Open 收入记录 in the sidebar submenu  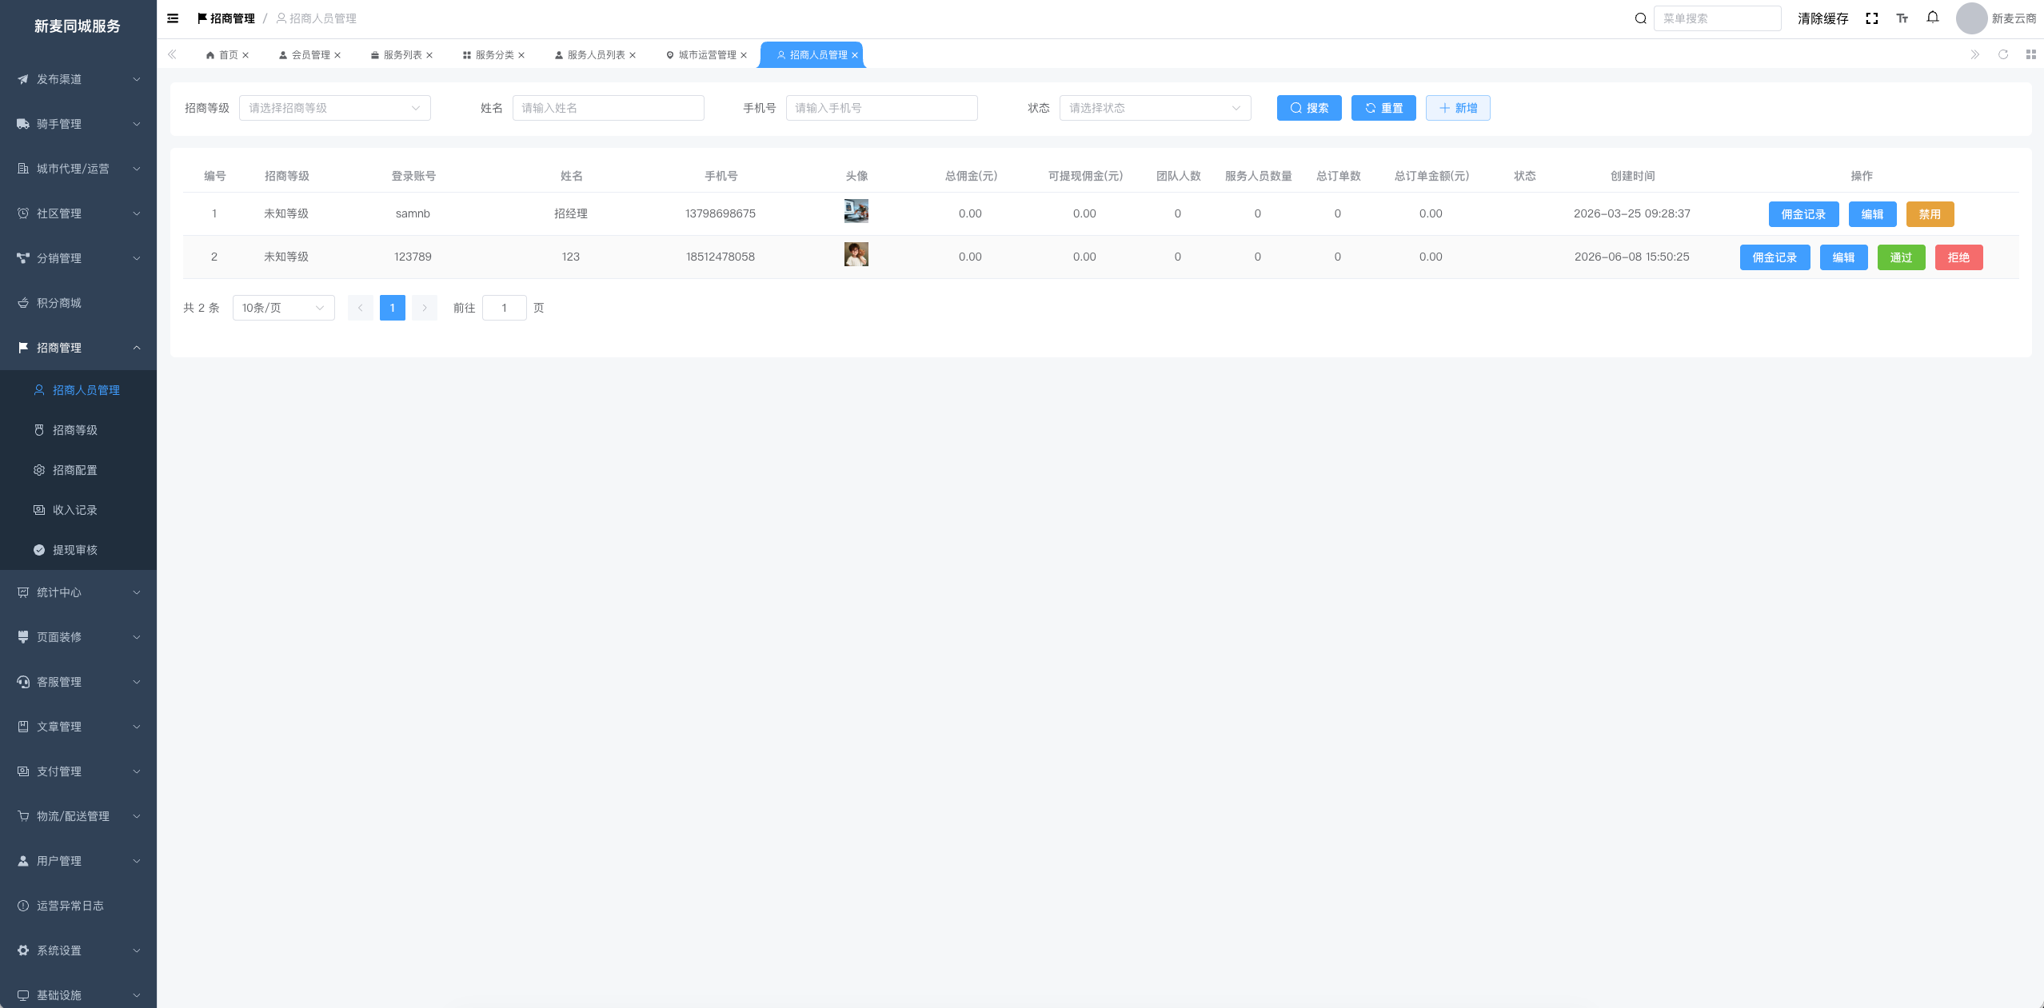[78, 510]
